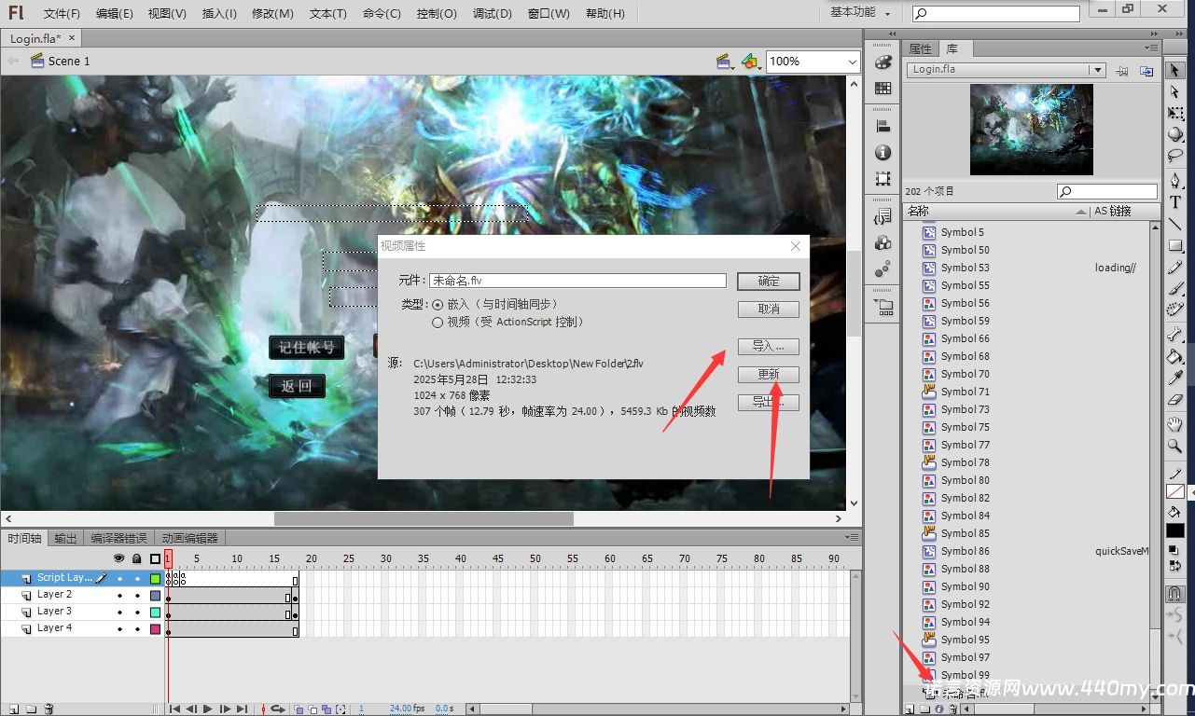Toggle show-all-layers eye icon header
The width and height of the screenshot is (1195, 716).
119,558
